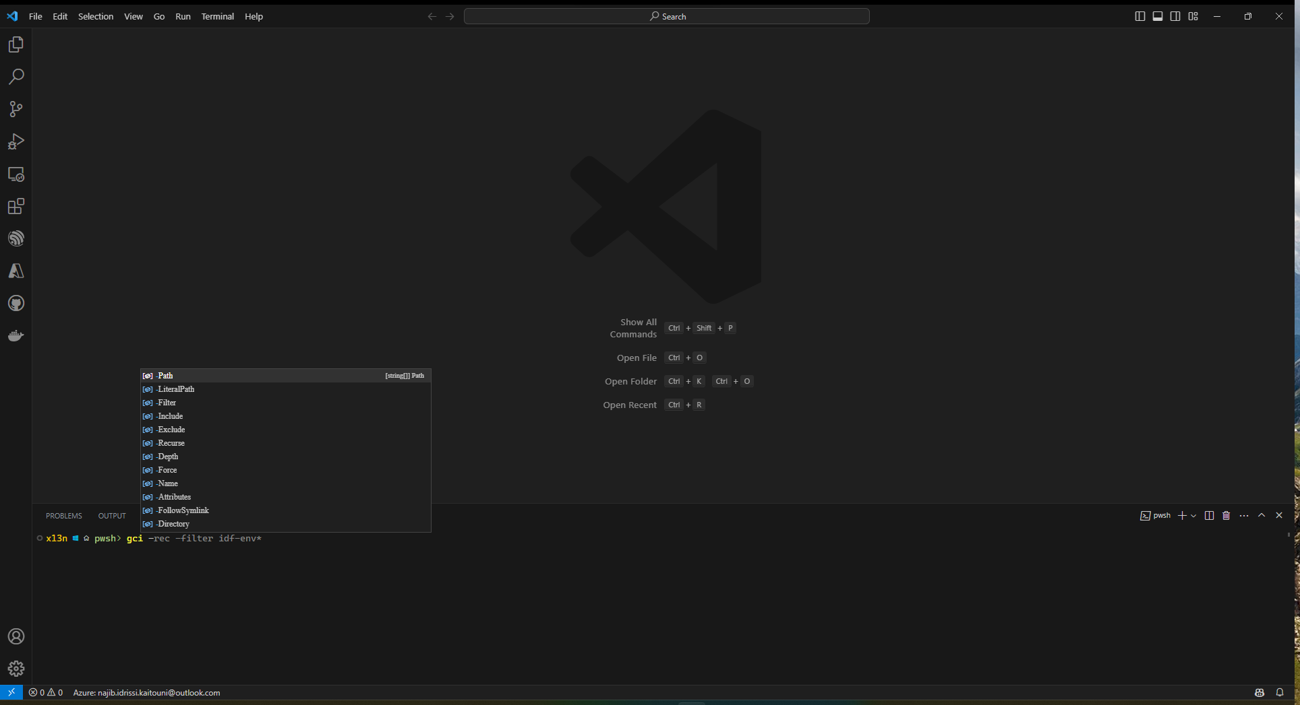Select the -Recurse suggestion

pyautogui.click(x=286, y=443)
